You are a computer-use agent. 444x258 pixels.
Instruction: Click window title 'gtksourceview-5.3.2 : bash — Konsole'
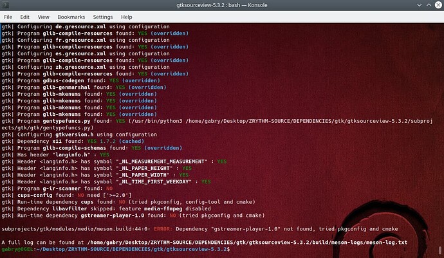tap(222, 5)
